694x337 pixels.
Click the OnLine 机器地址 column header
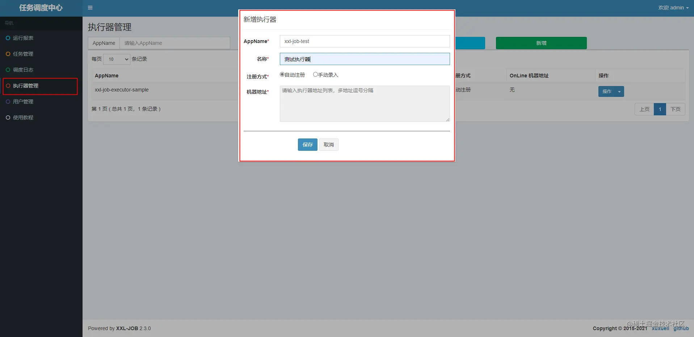(529, 76)
